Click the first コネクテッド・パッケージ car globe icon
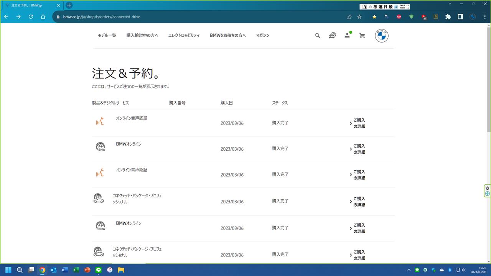The height and width of the screenshot is (276, 491). click(99, 198)
